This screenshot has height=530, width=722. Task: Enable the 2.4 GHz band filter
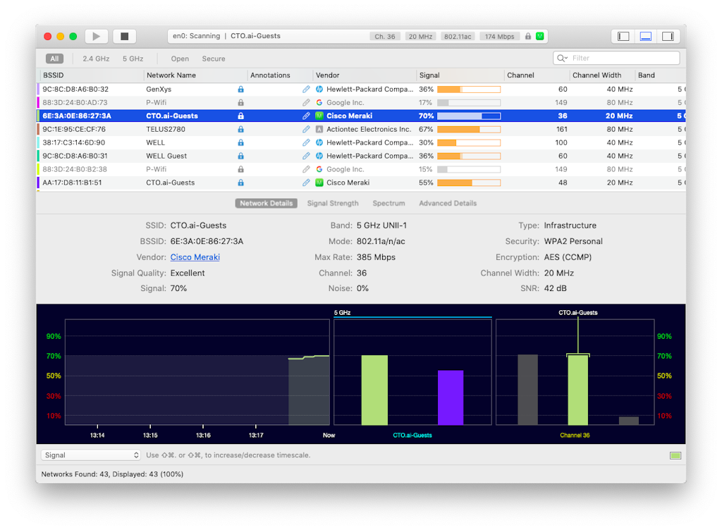pyautogui.click(x=96, y=58)
